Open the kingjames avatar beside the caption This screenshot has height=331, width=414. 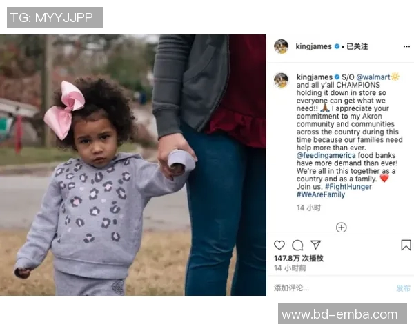[x=282, y=80]
